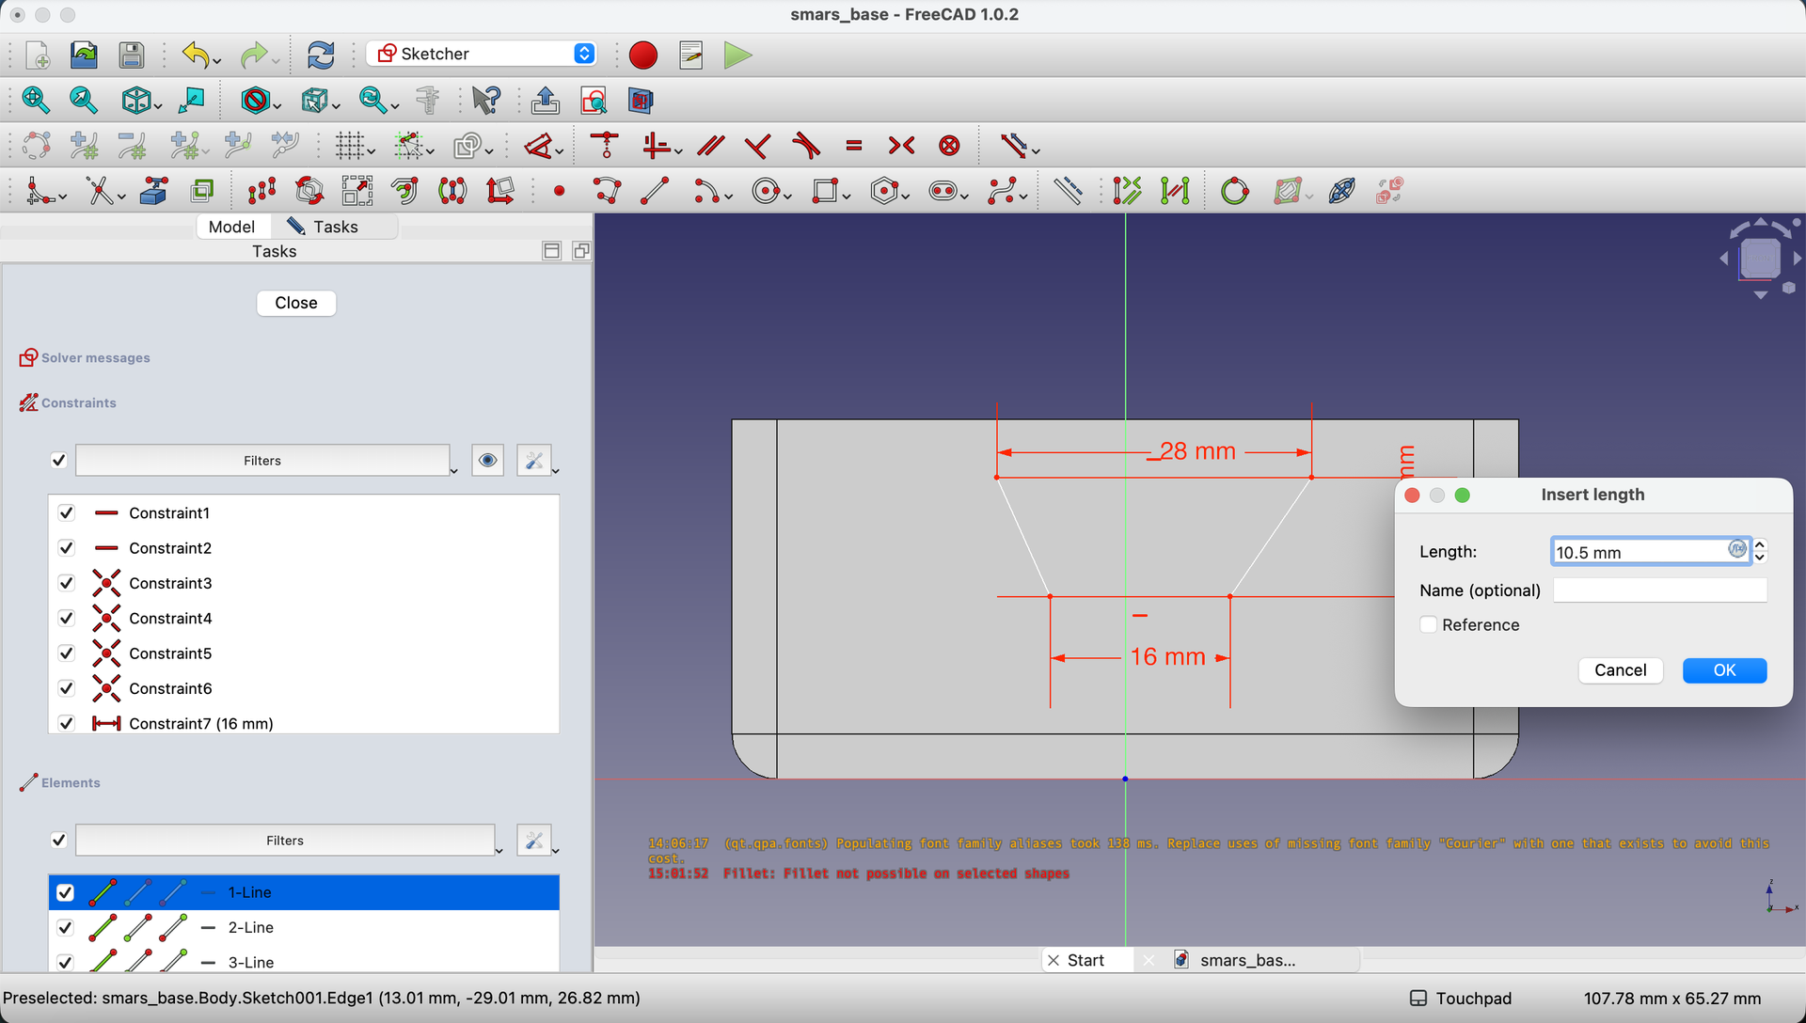The image size is (1806, 1023).
Task: Open the Start document tab
Action: click(1085, 960)
